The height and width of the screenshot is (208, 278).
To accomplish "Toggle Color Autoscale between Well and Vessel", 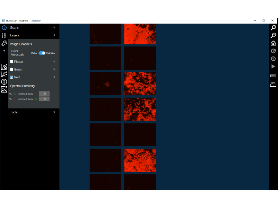I will pos(42,53).
